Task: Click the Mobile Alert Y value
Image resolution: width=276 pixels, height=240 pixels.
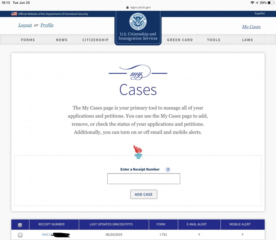Action: click(x=242, y=234)
